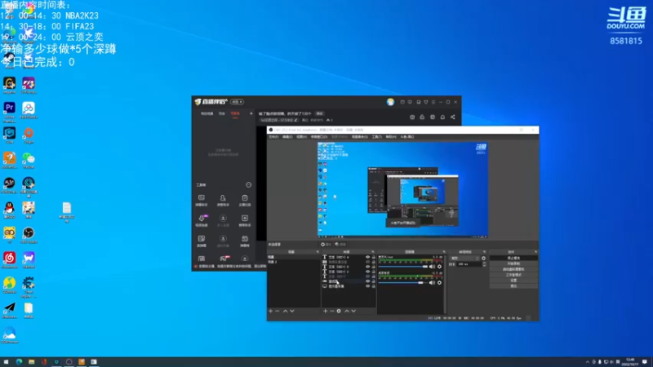Add a scene with the OBS Scenes plus icon
653x367 pixels.
coord(271,311)
